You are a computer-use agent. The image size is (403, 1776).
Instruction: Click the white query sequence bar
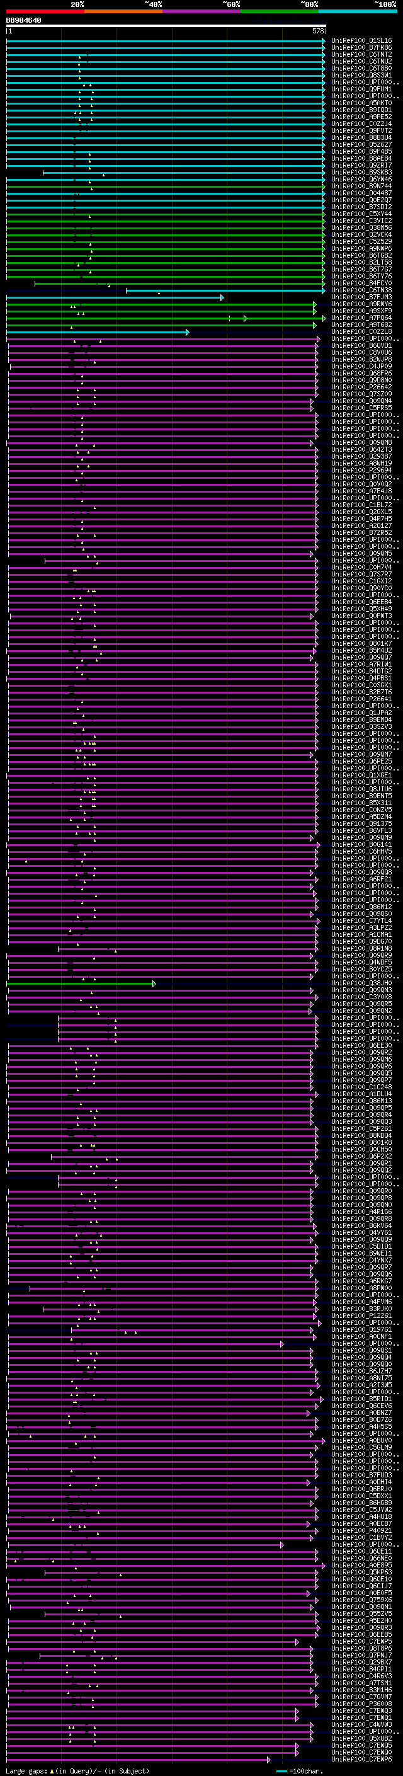[166, 26]
